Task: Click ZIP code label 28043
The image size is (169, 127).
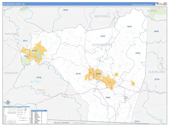Action: click(108, 97)
